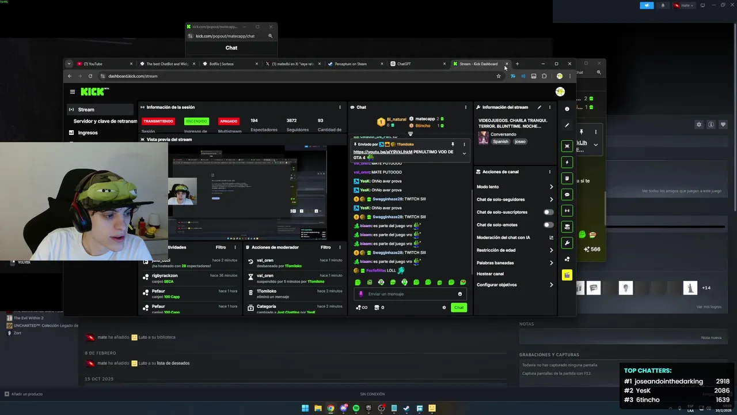Click the lightning bolt quick action icon
Image resolution: width=737 pixels, height=415 pixels.
[567, 163]
